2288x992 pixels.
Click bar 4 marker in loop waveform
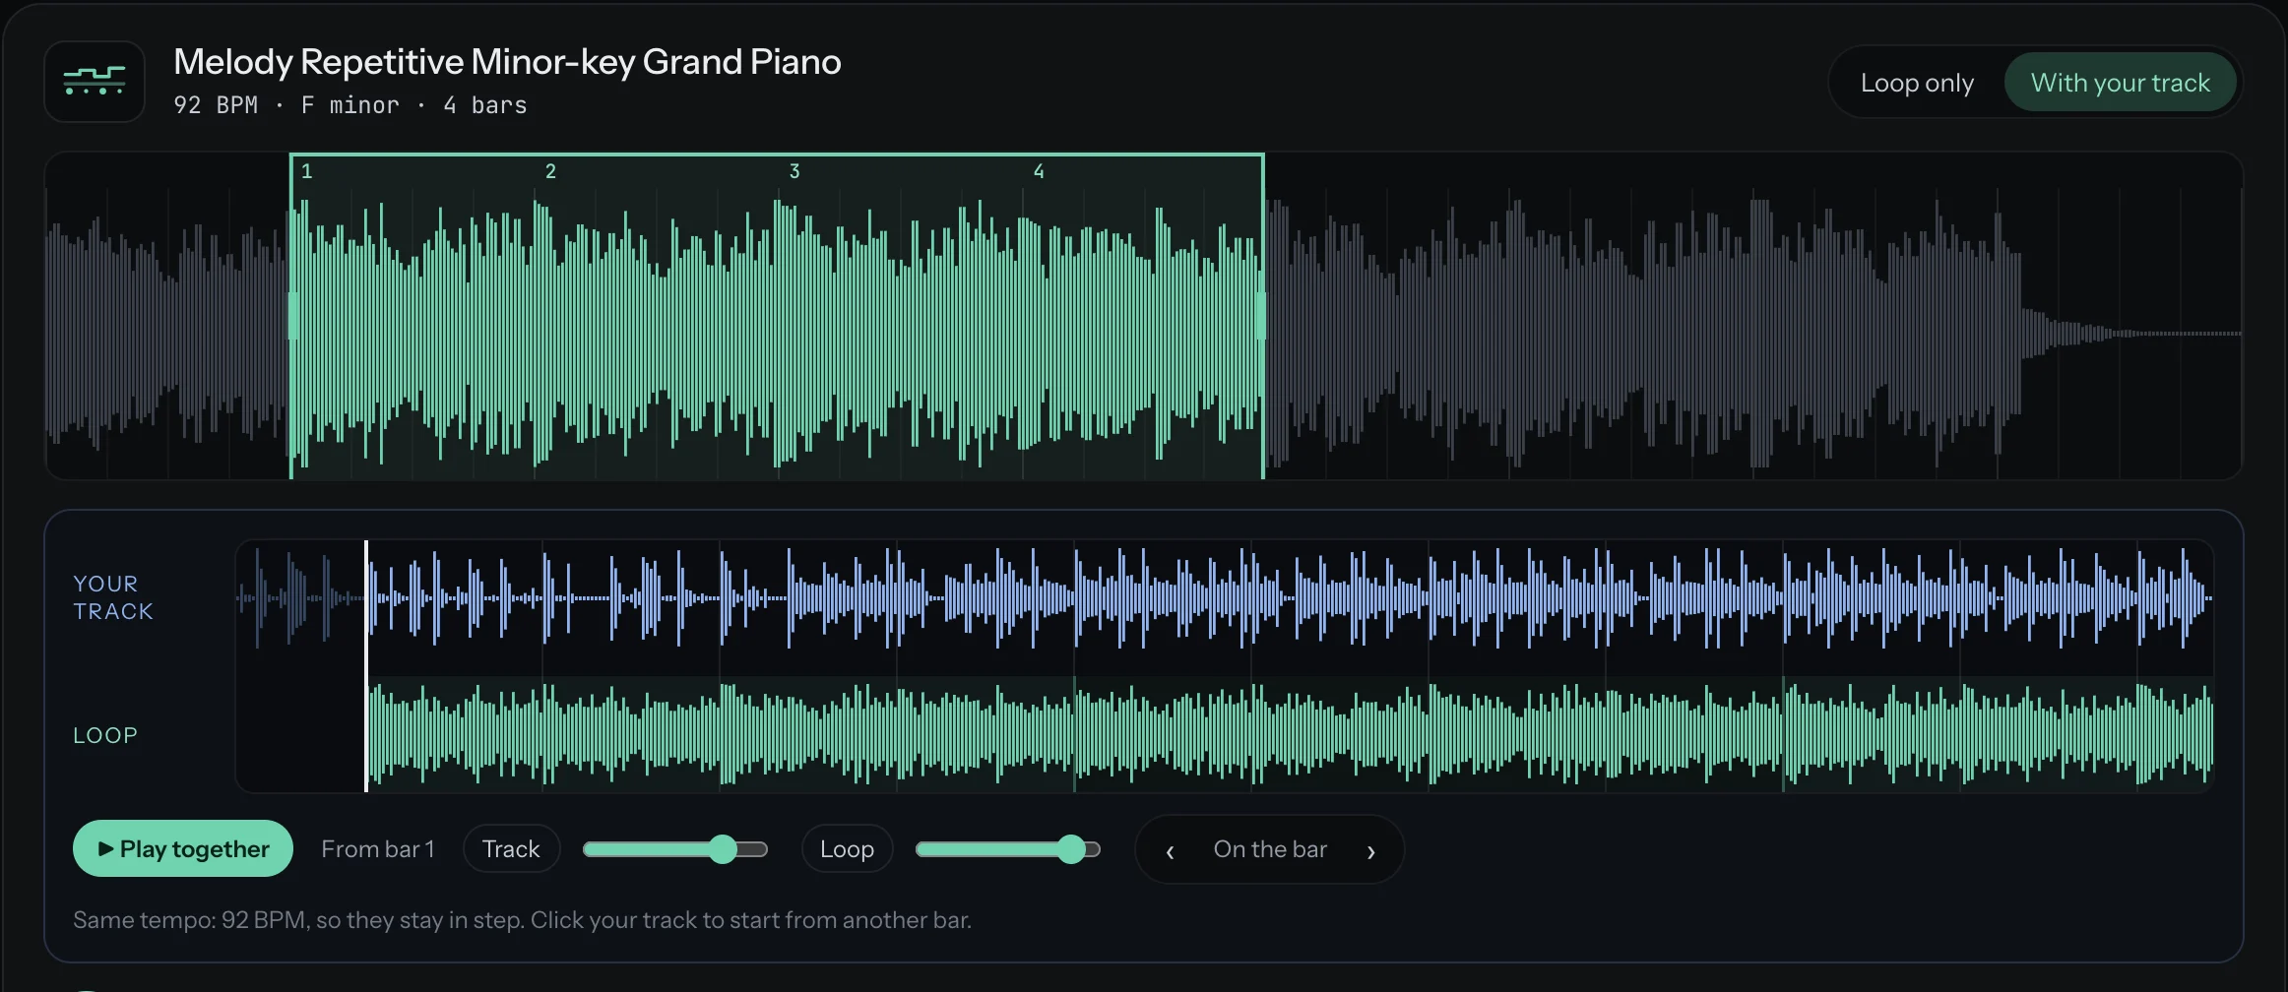(1039, 171)
